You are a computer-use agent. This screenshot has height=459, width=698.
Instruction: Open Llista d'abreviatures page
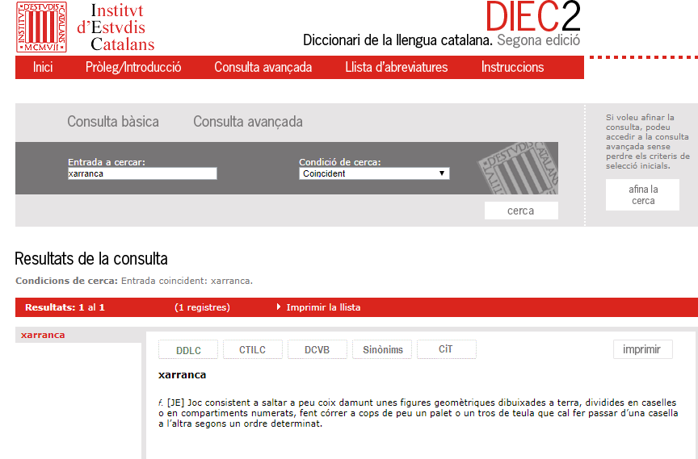[396, 67]
